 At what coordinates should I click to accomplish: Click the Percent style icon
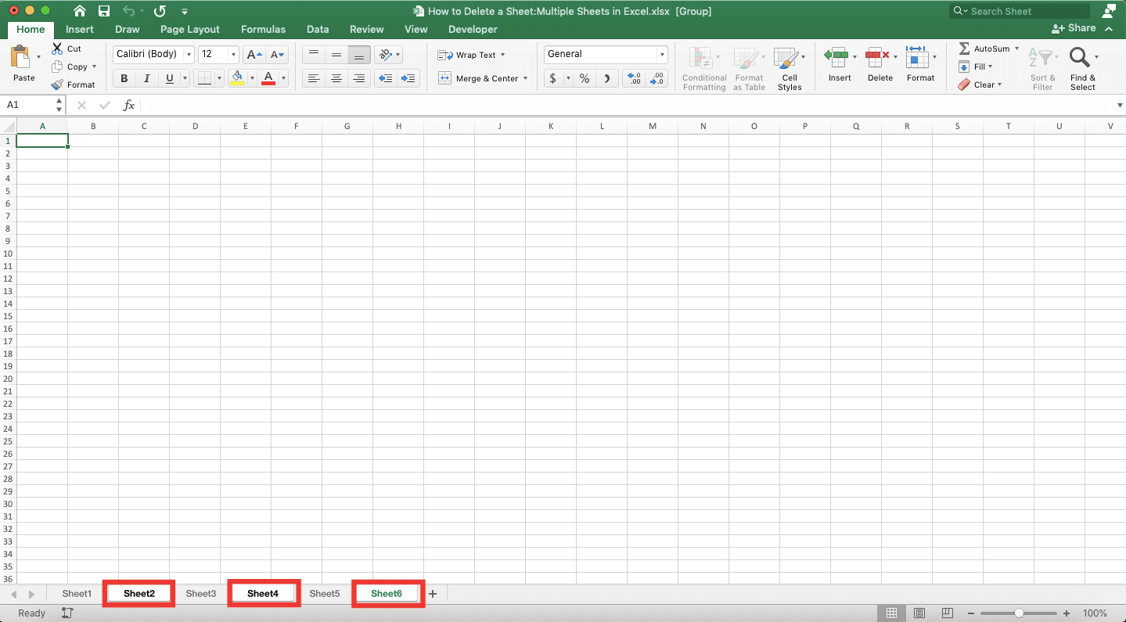(x=582, y=77)
